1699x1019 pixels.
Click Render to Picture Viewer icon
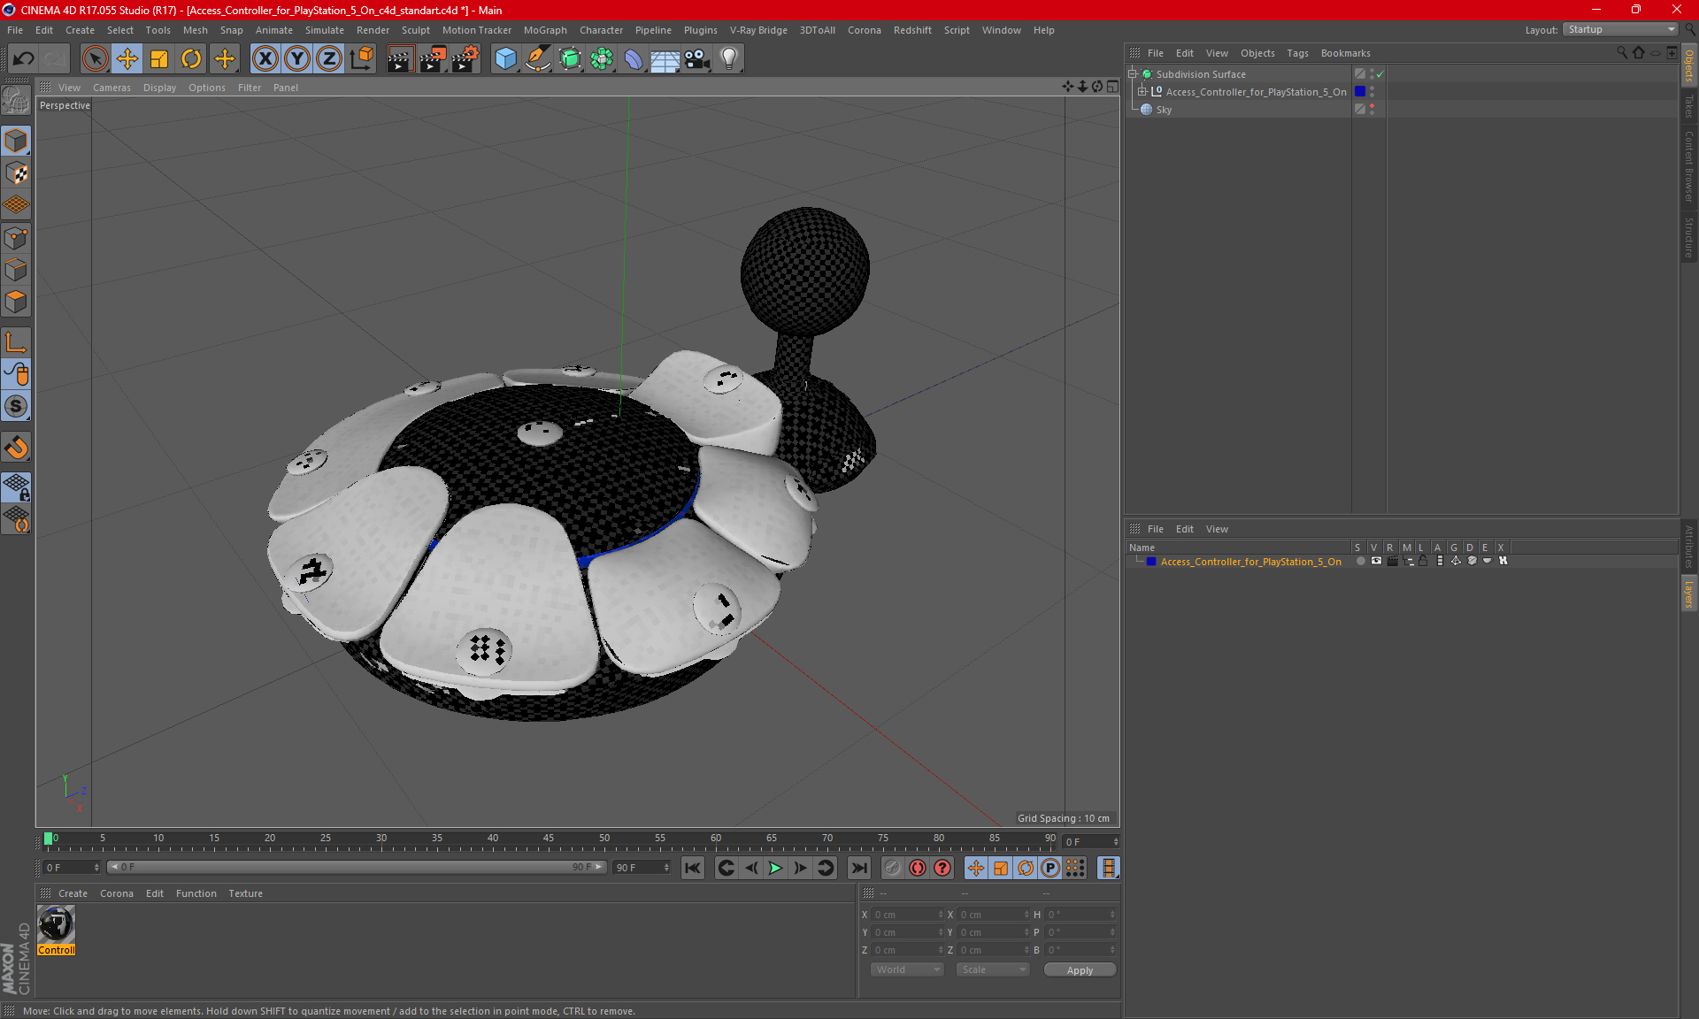(x=433, y=59)
